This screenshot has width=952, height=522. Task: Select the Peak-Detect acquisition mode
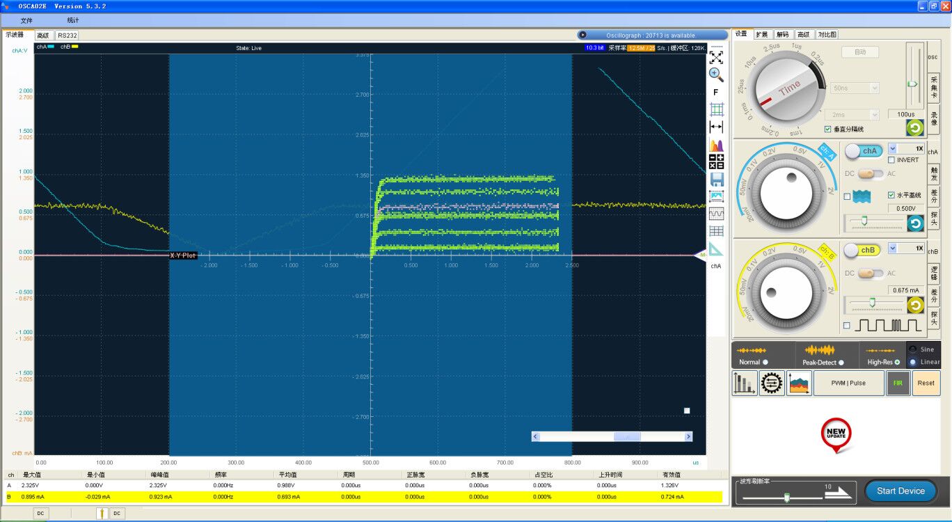841,362
